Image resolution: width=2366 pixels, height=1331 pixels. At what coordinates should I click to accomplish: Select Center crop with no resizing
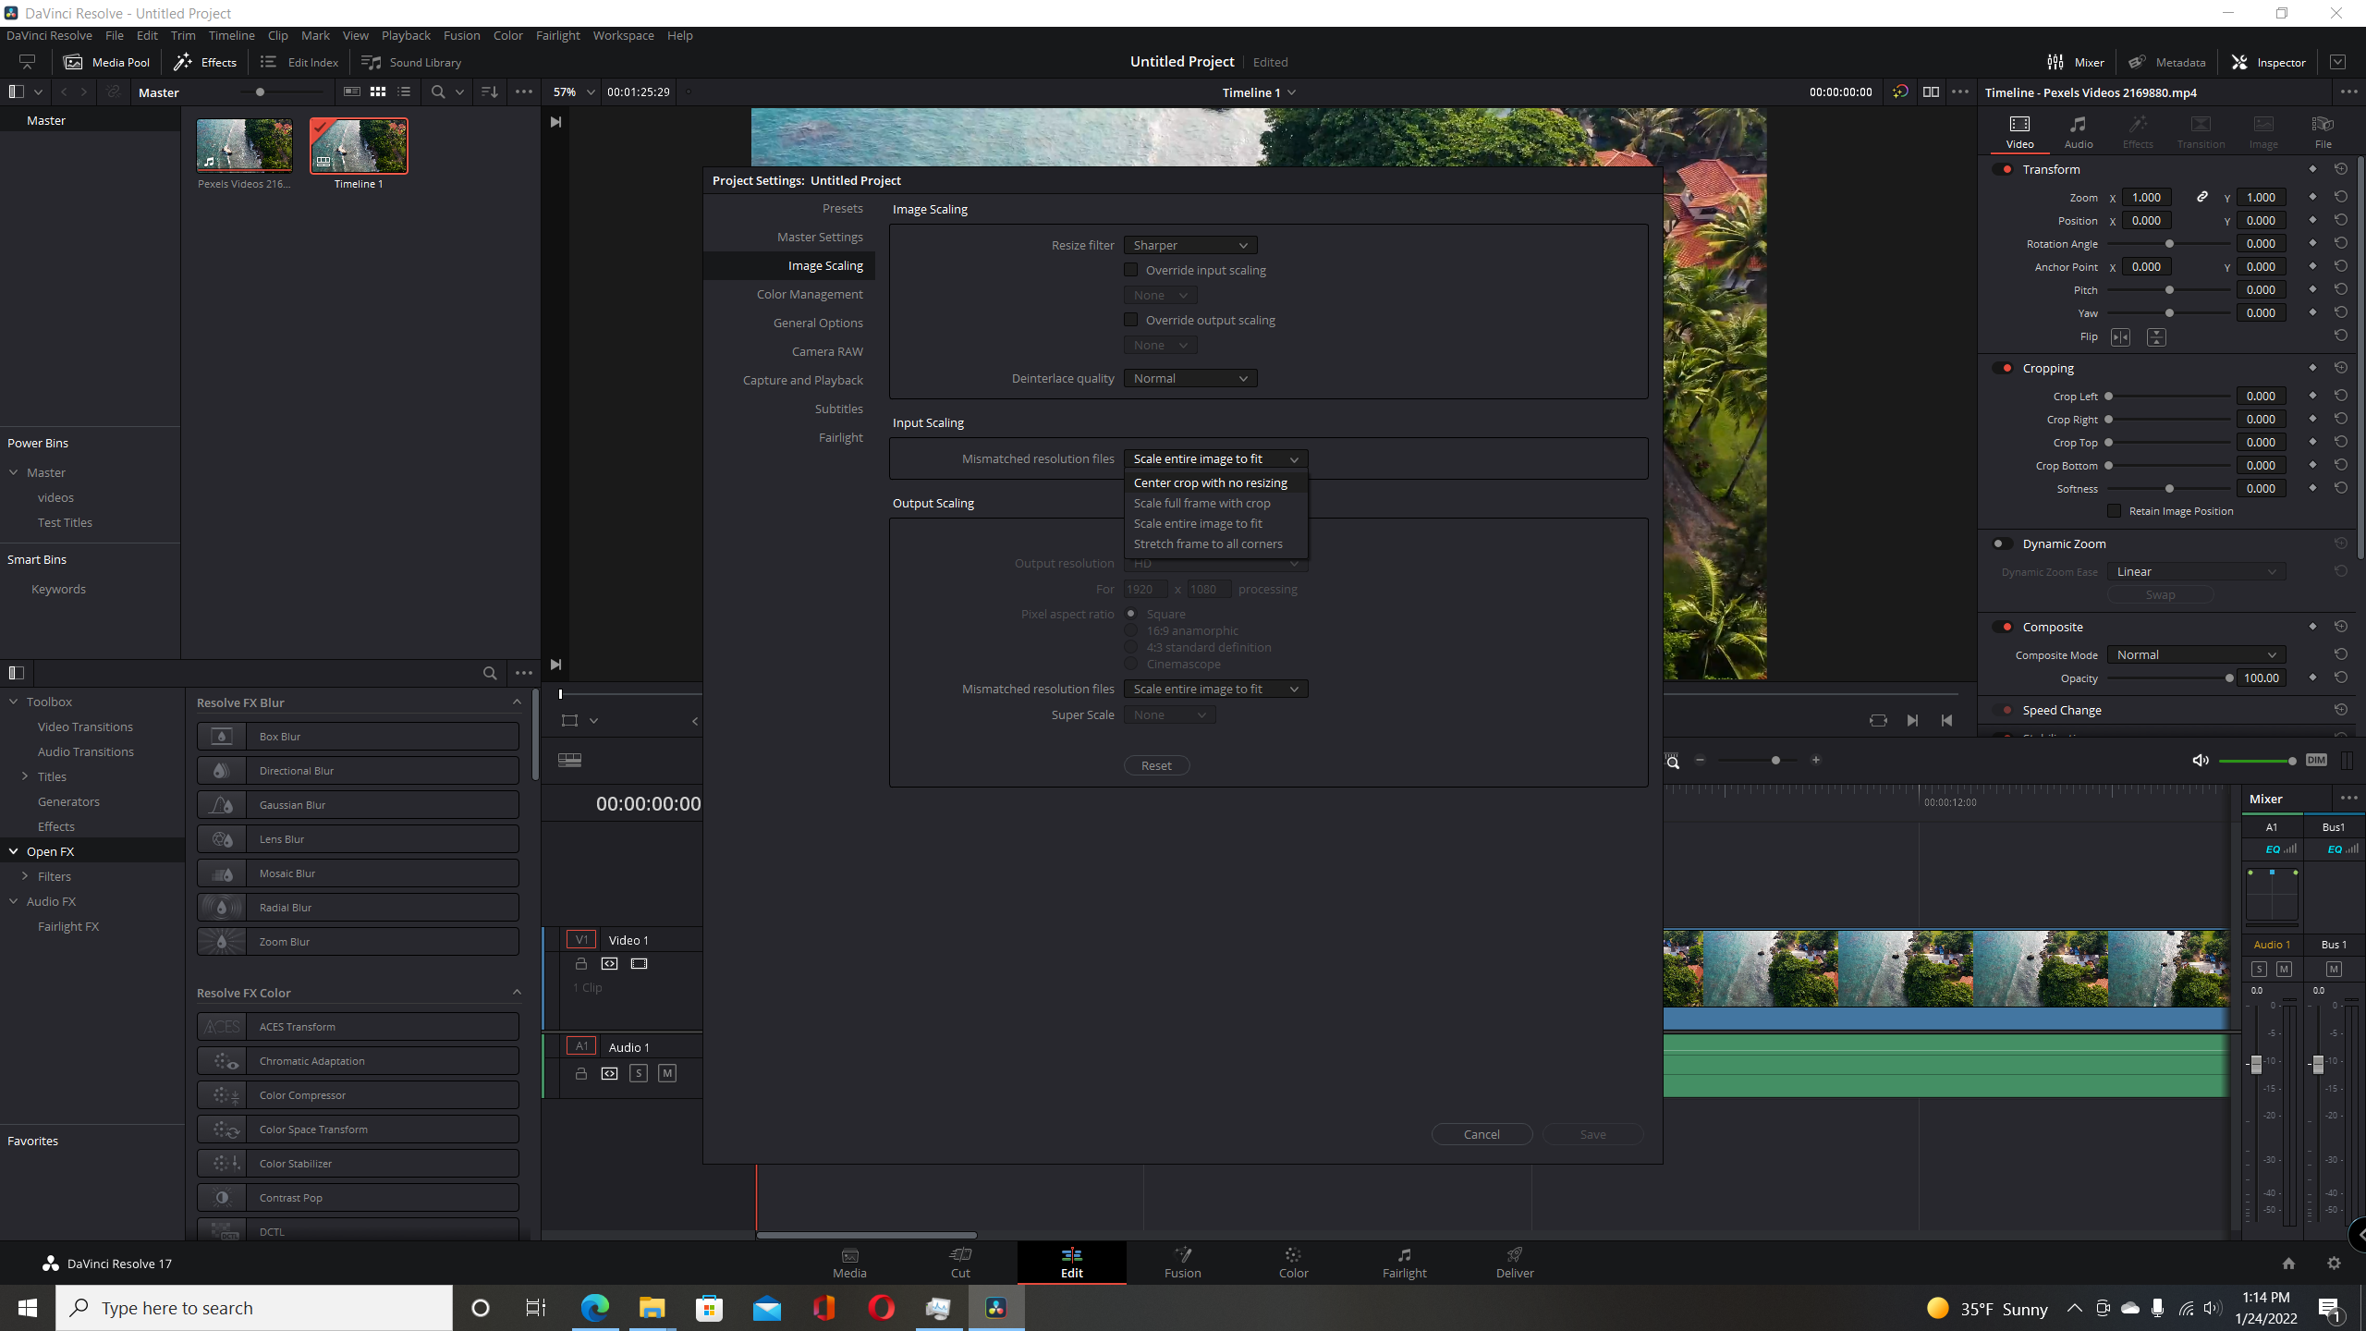tap(1215, 482)
